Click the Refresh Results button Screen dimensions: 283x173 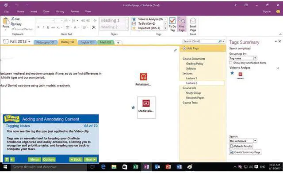pos(241,146)
